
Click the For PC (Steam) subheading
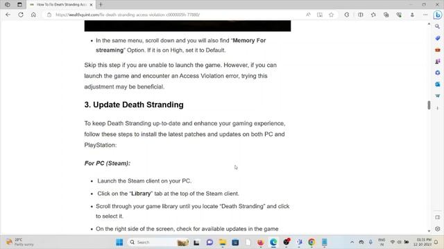108,163
